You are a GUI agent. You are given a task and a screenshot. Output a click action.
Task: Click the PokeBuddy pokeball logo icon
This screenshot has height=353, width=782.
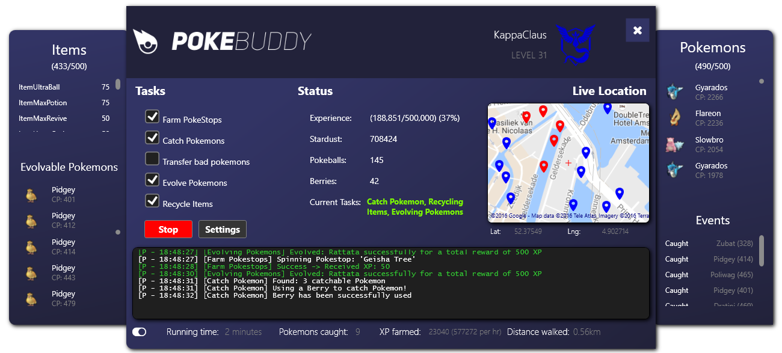click(145, 41)
